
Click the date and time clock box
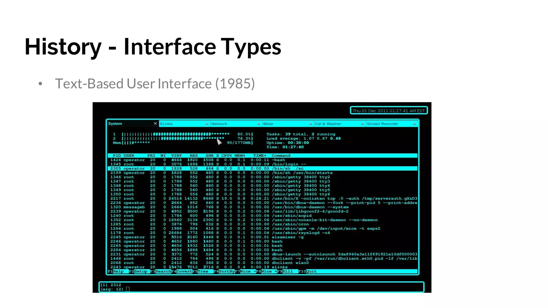[389, 110]
